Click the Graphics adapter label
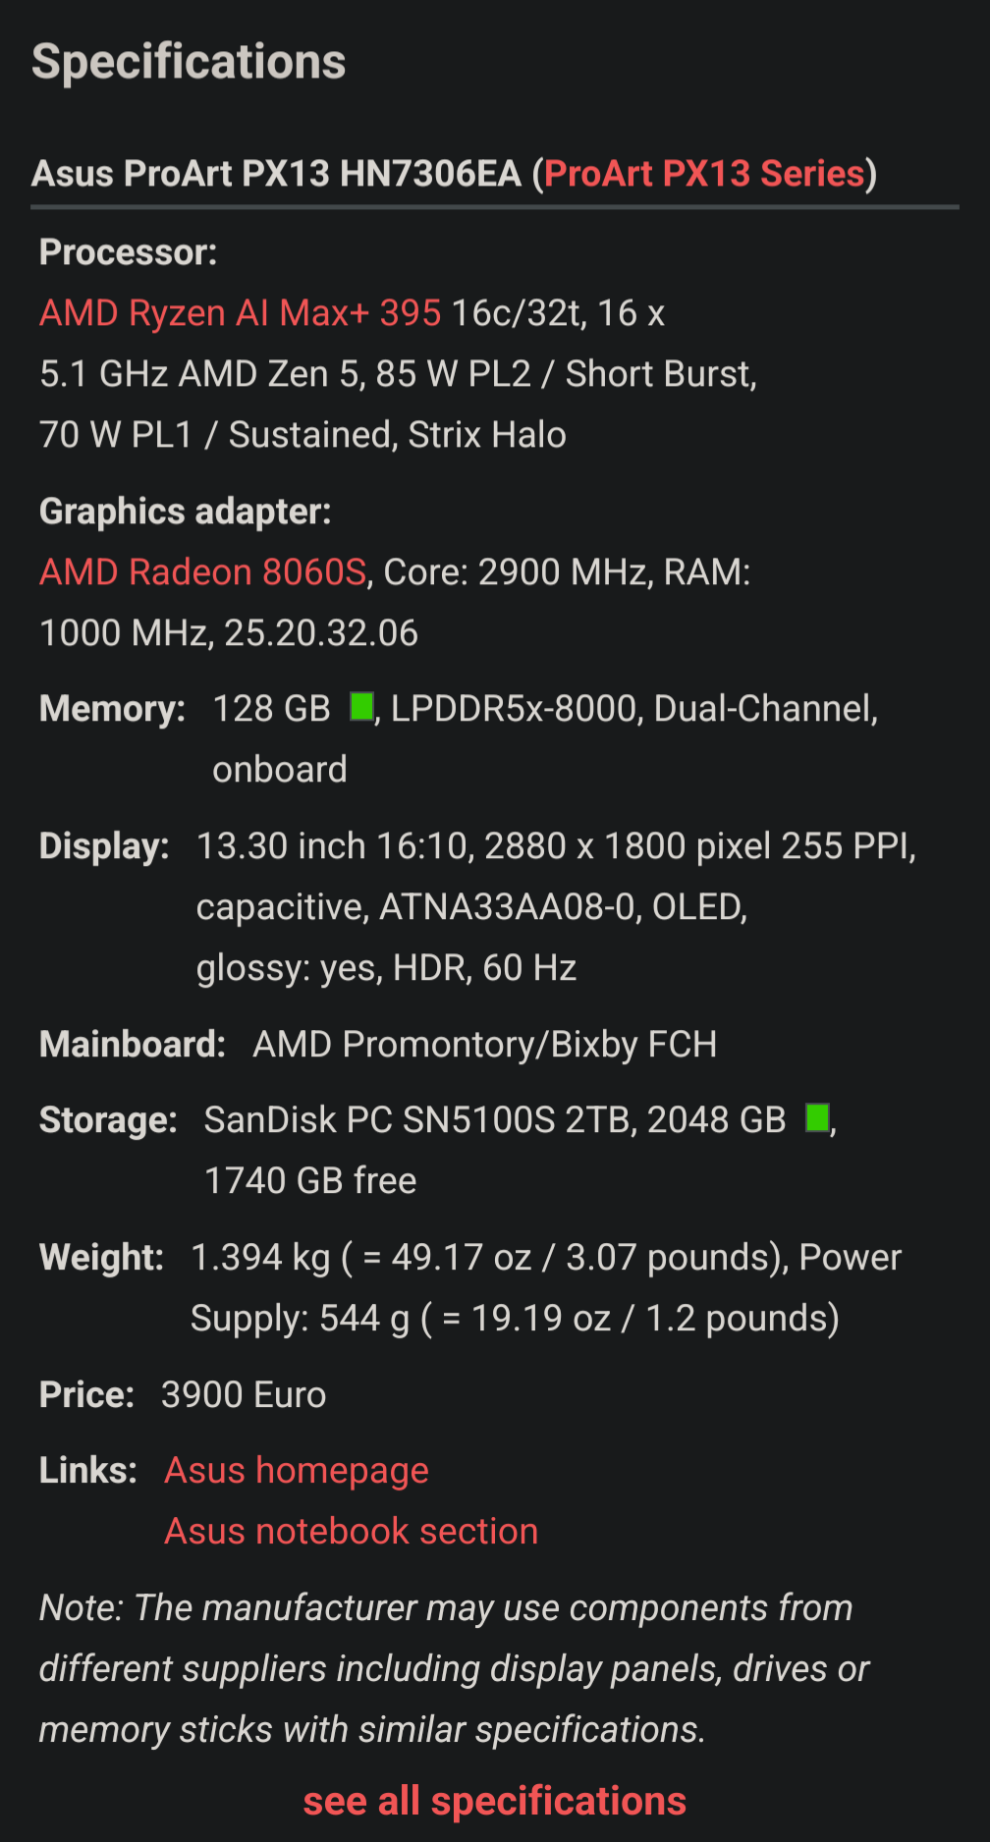 [x=185, y=512]
